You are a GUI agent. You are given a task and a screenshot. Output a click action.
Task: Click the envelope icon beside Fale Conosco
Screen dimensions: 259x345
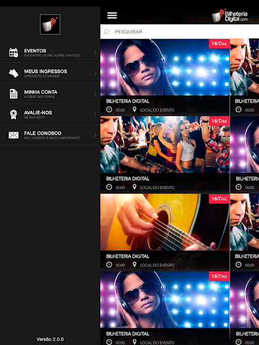(x=13, y=135)
